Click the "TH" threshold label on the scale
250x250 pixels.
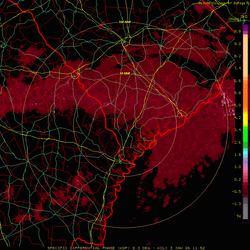click(239, 216)
